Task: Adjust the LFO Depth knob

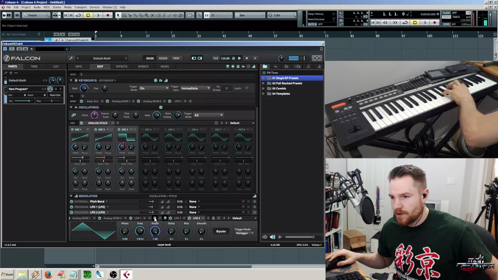Action: [155, 231]
